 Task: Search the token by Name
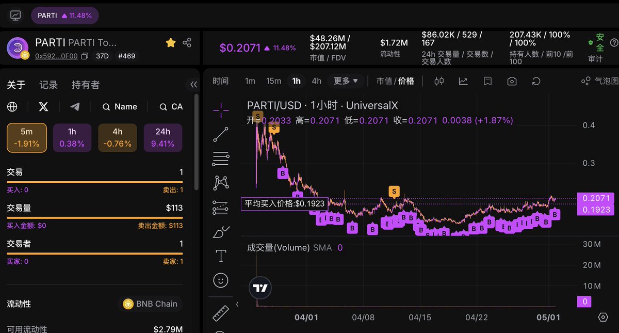click(x=120, y=106)
